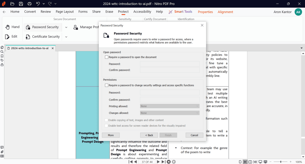Go to the last page

pos(163,162)
